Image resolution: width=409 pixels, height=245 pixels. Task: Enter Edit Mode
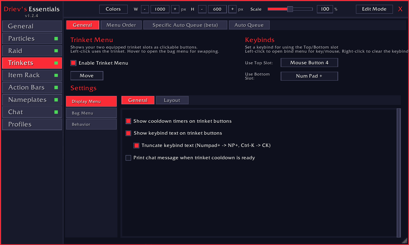click(374, 9)
